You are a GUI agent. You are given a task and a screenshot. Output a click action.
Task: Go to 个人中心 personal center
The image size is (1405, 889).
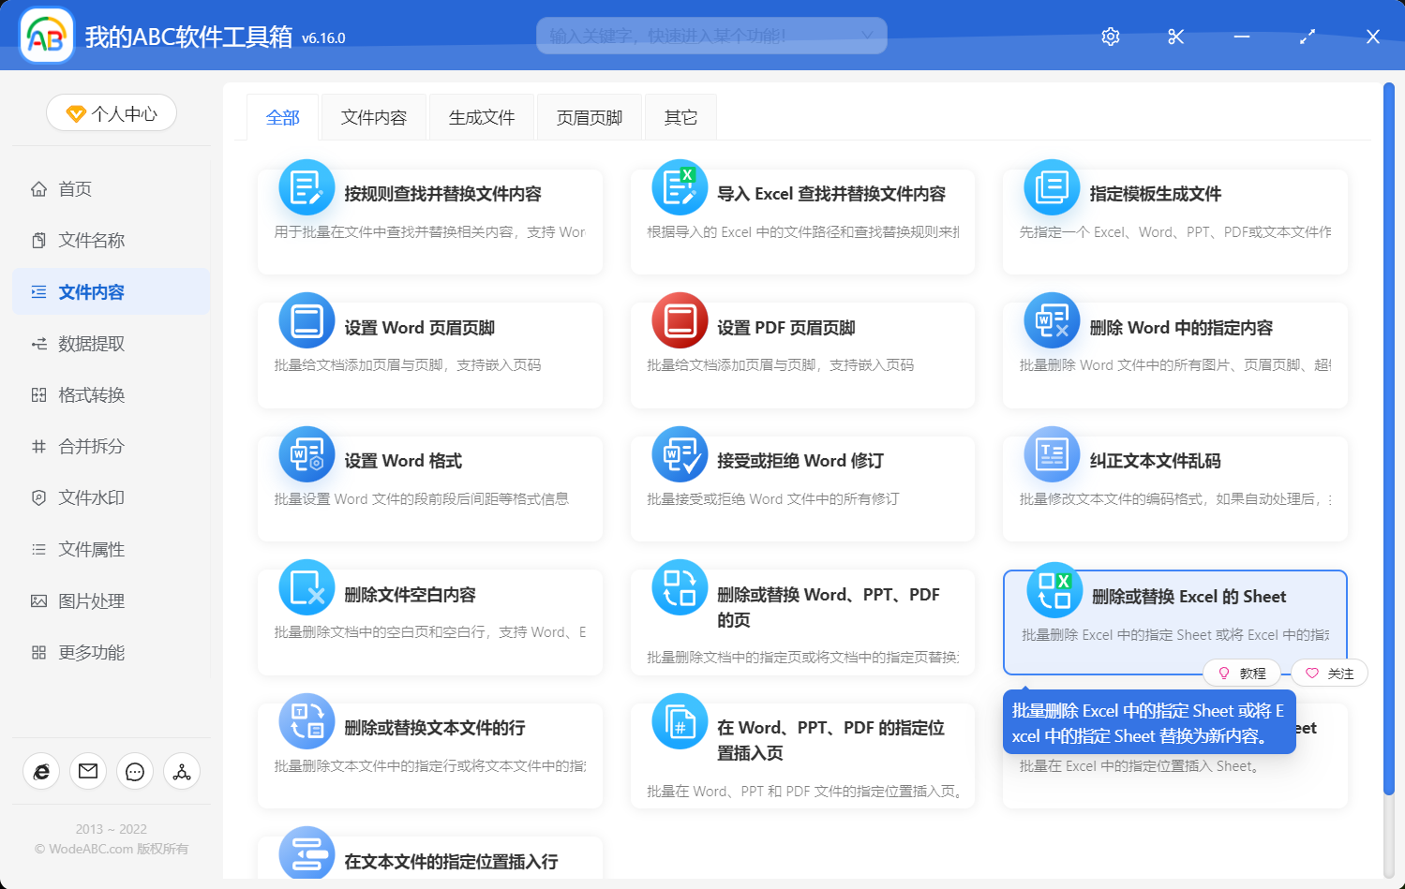click(111, 111)
